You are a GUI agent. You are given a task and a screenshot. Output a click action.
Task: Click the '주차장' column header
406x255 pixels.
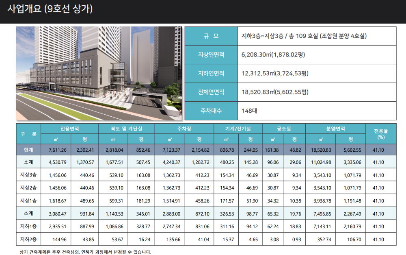tap(184, 129)
